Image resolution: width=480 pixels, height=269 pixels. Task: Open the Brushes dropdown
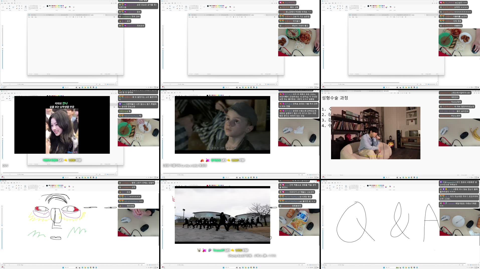click(x=26, y=7)
